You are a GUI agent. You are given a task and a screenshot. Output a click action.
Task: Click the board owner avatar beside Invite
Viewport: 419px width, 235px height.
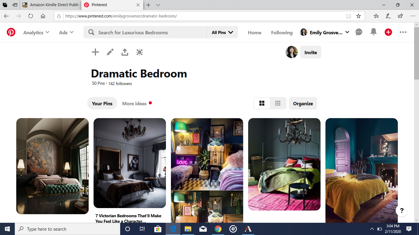[292, 52]
